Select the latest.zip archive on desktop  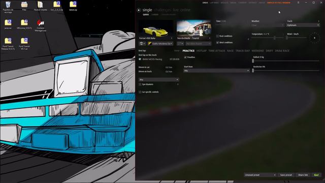pyautogui.click(x=73, y=6)
